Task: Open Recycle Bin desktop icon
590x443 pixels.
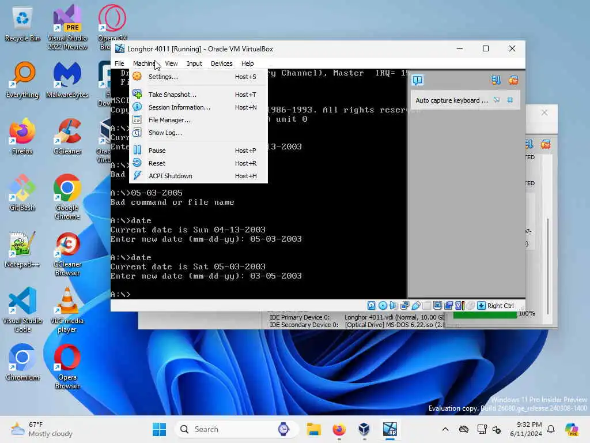Action: (x=22, y=24)
